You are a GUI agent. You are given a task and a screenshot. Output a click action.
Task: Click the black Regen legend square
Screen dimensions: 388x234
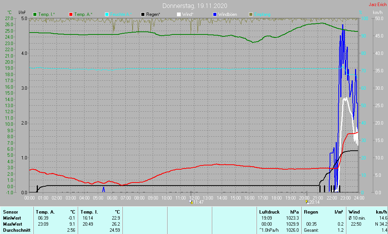[x=143, y=14]
